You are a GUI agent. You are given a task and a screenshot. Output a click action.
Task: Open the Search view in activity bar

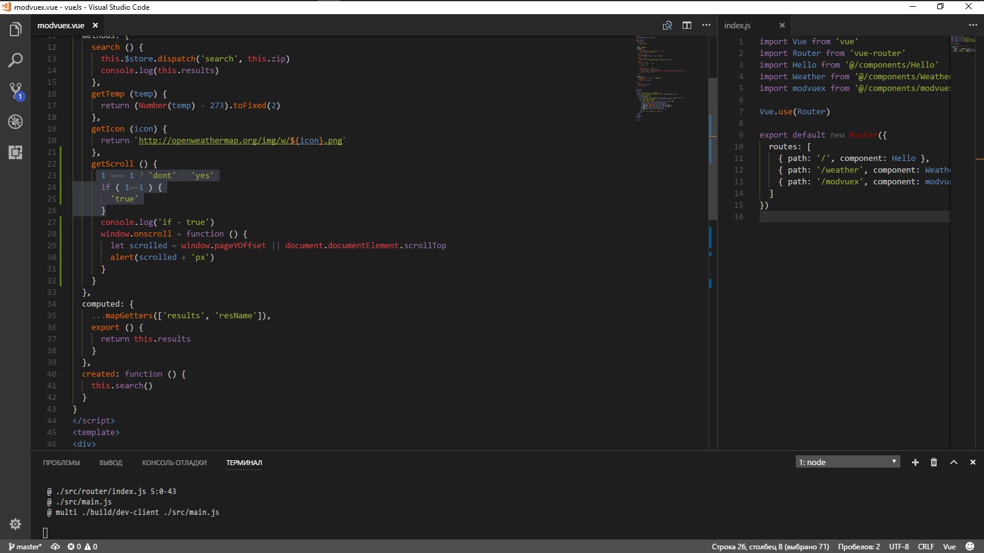click(x=15, y=60)
